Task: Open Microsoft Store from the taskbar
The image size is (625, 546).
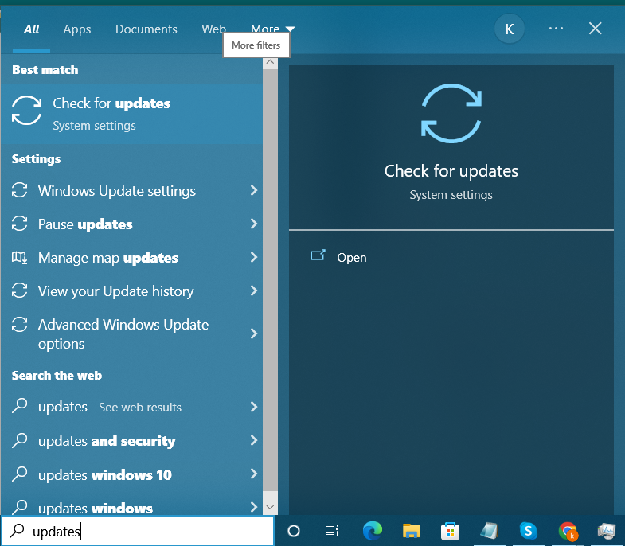Action: point(451,531)
